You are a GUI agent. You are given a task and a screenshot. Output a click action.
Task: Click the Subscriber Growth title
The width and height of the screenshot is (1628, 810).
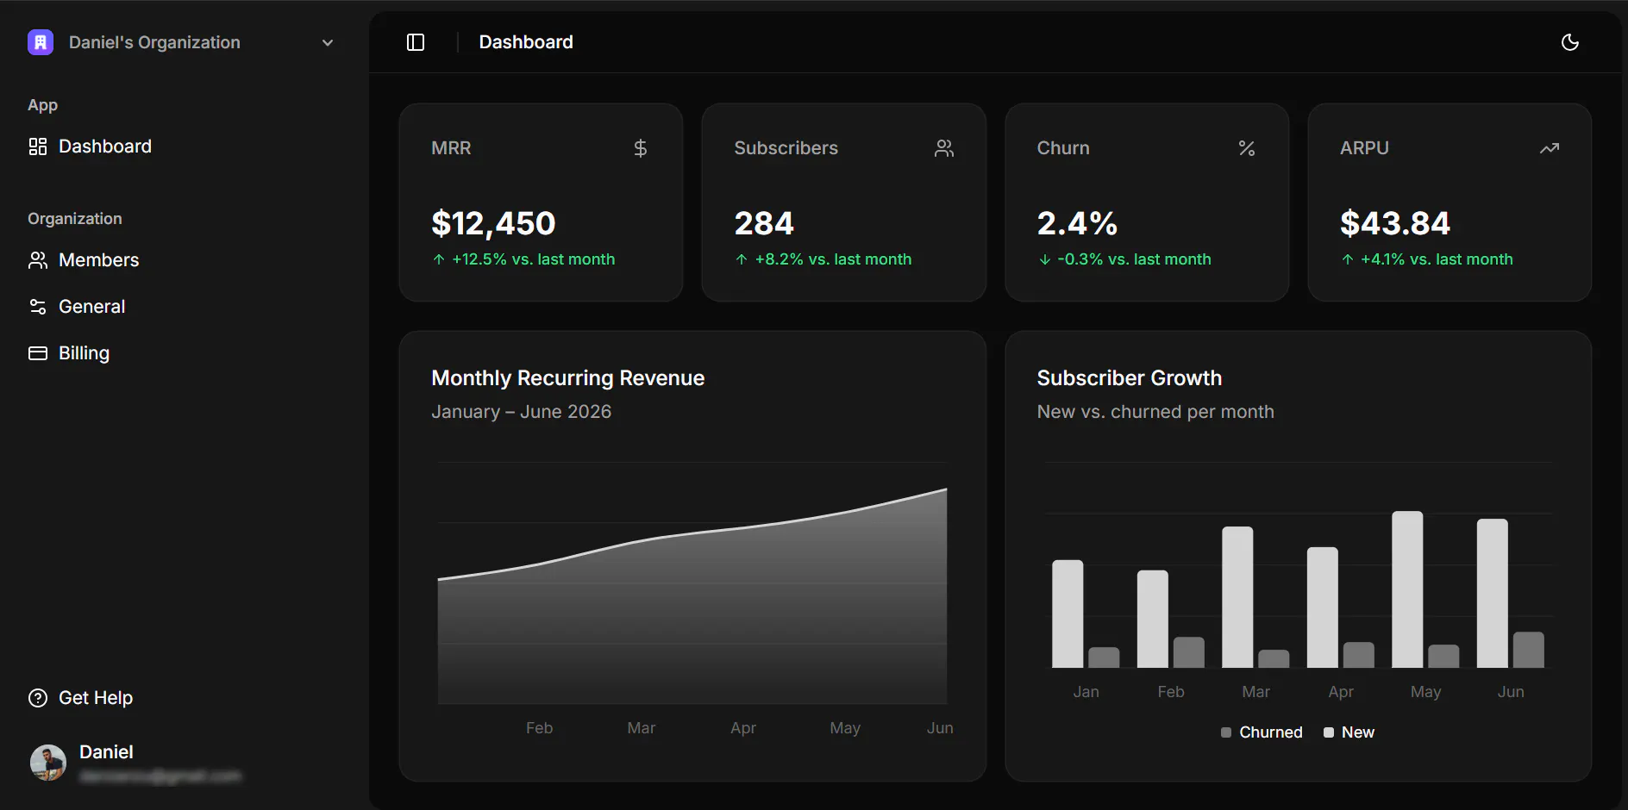coord(1129,378)
